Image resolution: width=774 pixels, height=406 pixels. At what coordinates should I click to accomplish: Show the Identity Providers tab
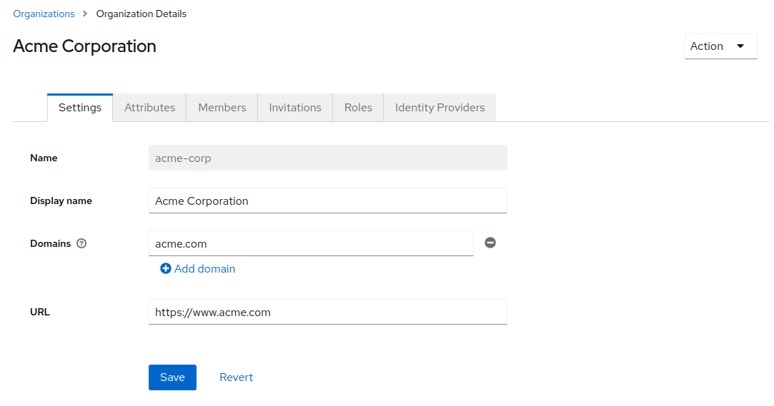pyautogui.click(x=440, y=108)
